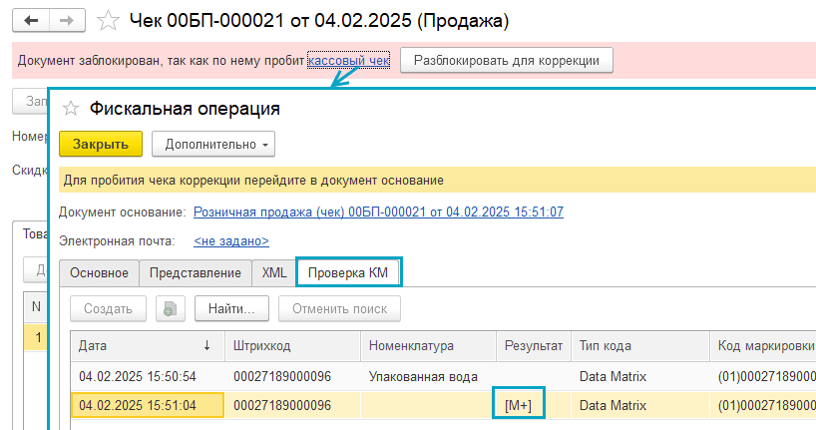Select the Проверка КМ tab
The height and width of the screenshot is (430, 816).
pyautogui.click(x=354, y=272)
